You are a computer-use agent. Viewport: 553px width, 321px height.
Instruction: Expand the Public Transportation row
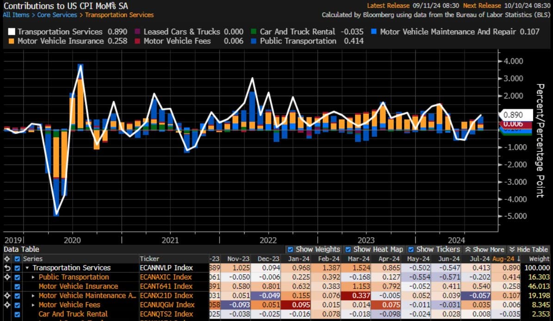33,277
